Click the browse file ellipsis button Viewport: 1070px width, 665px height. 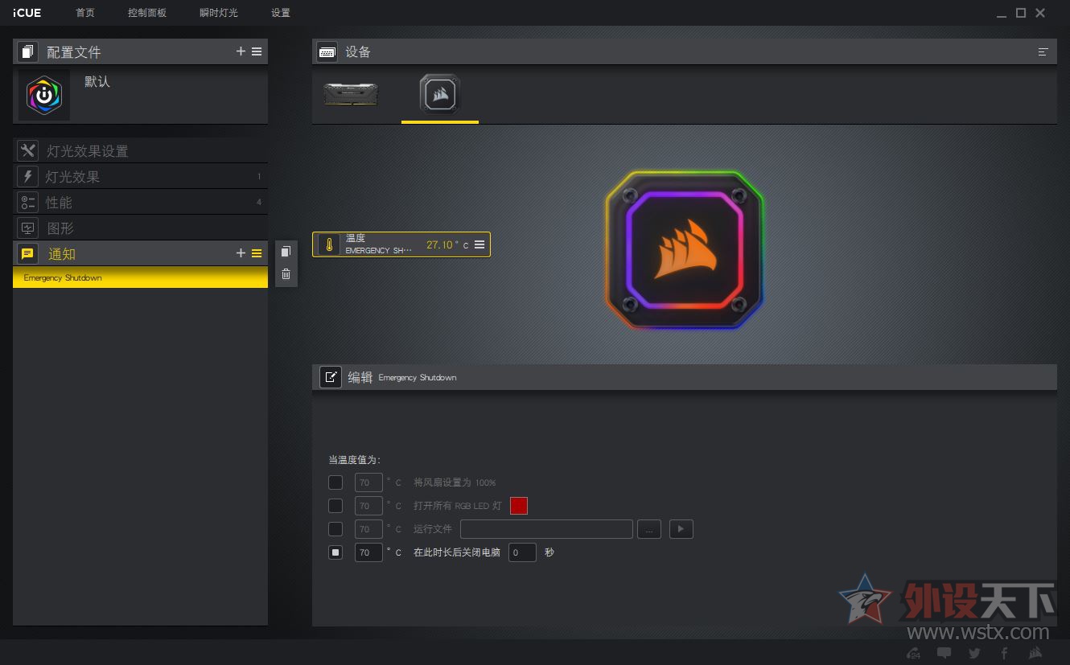click(649, 529)
